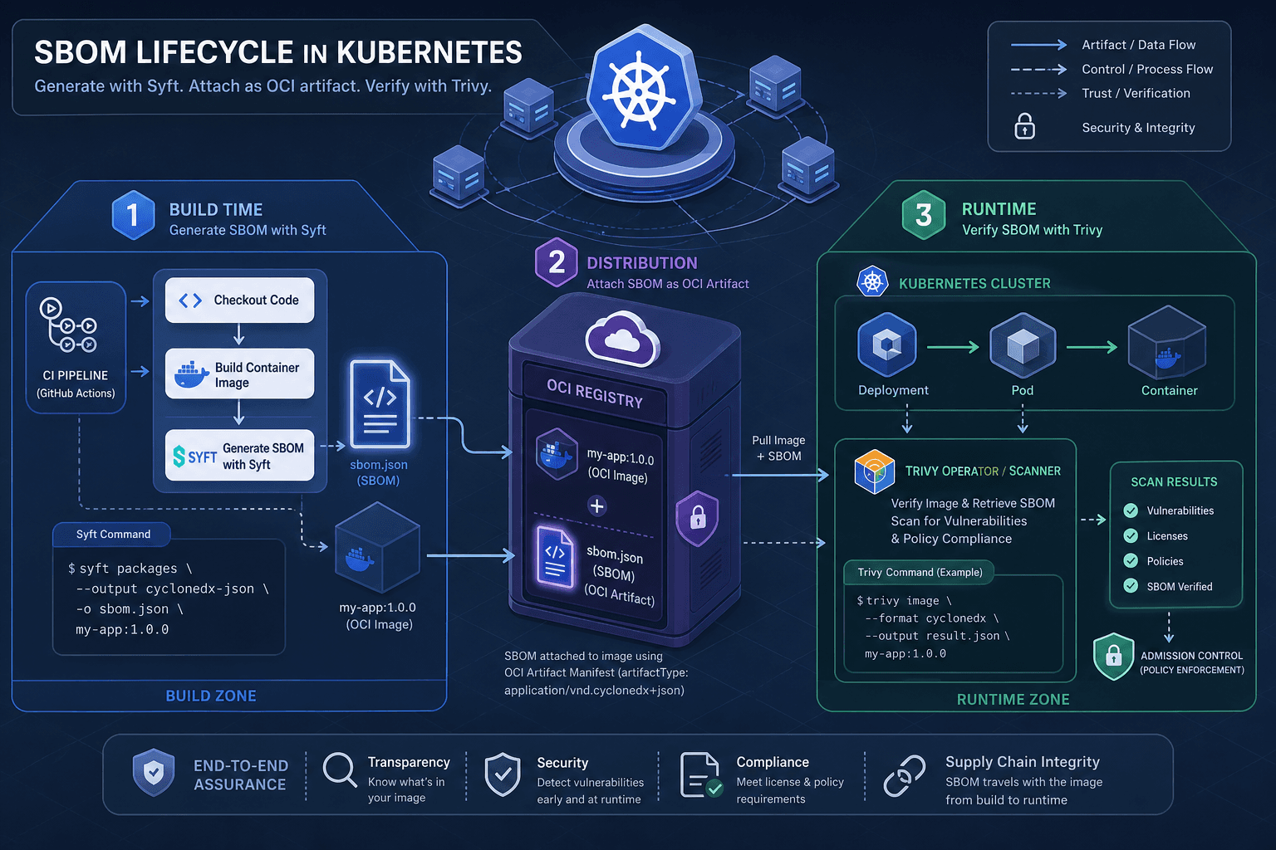Click the Admission Control shield lock icon
This screenshot has width=1276, height=850.
click(1114, 657)
